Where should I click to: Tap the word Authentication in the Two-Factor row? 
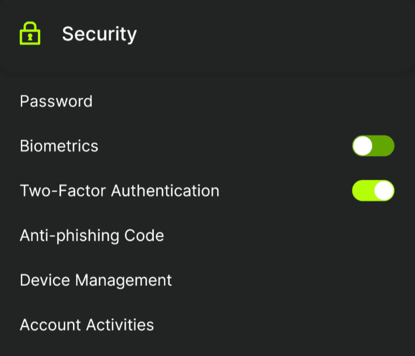point(166,190)
